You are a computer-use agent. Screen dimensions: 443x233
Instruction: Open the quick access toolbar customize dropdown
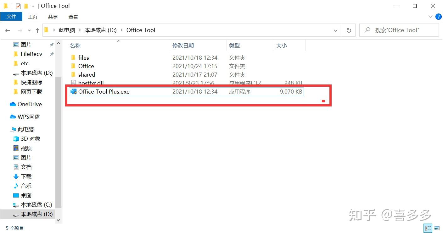click(x=33, y=6)
